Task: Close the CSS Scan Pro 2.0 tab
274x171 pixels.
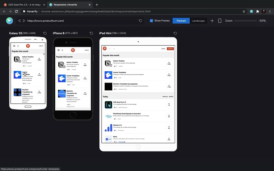Action: (44, 5)
